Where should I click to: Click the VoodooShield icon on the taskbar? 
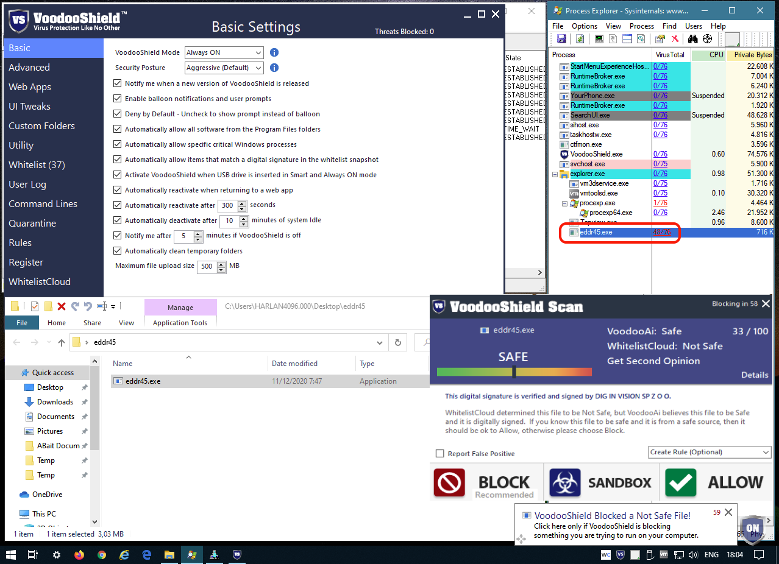point(237,555)
